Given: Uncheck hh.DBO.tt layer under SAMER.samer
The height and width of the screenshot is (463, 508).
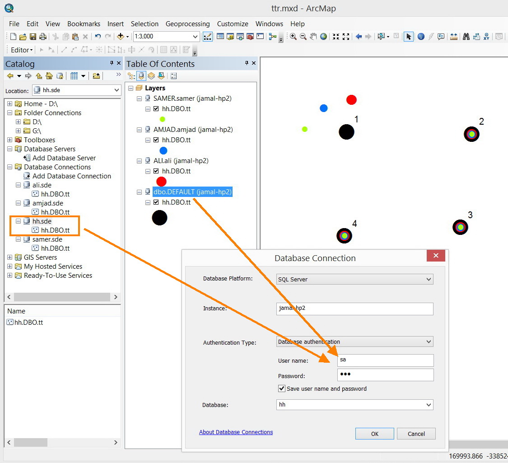Looking at the screenshot, I should 156,109.
